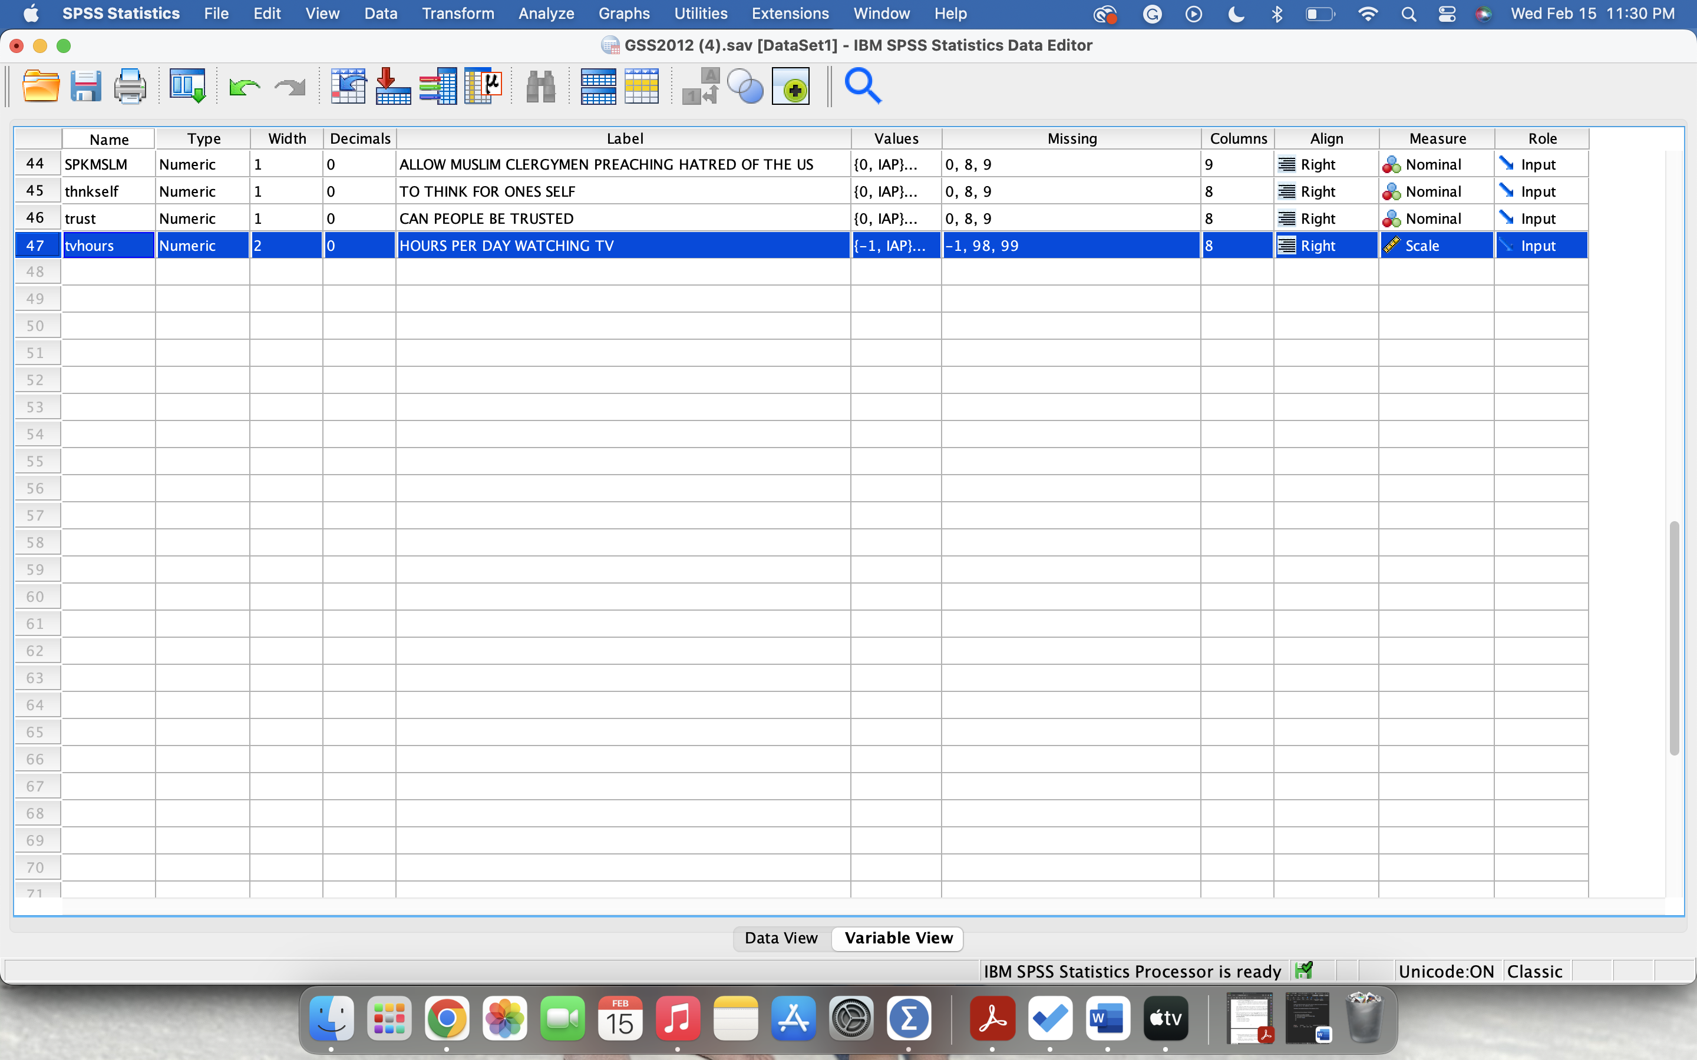
Task: Click the vertical scrollbar thumb
Action: [x=1674, y=638]
